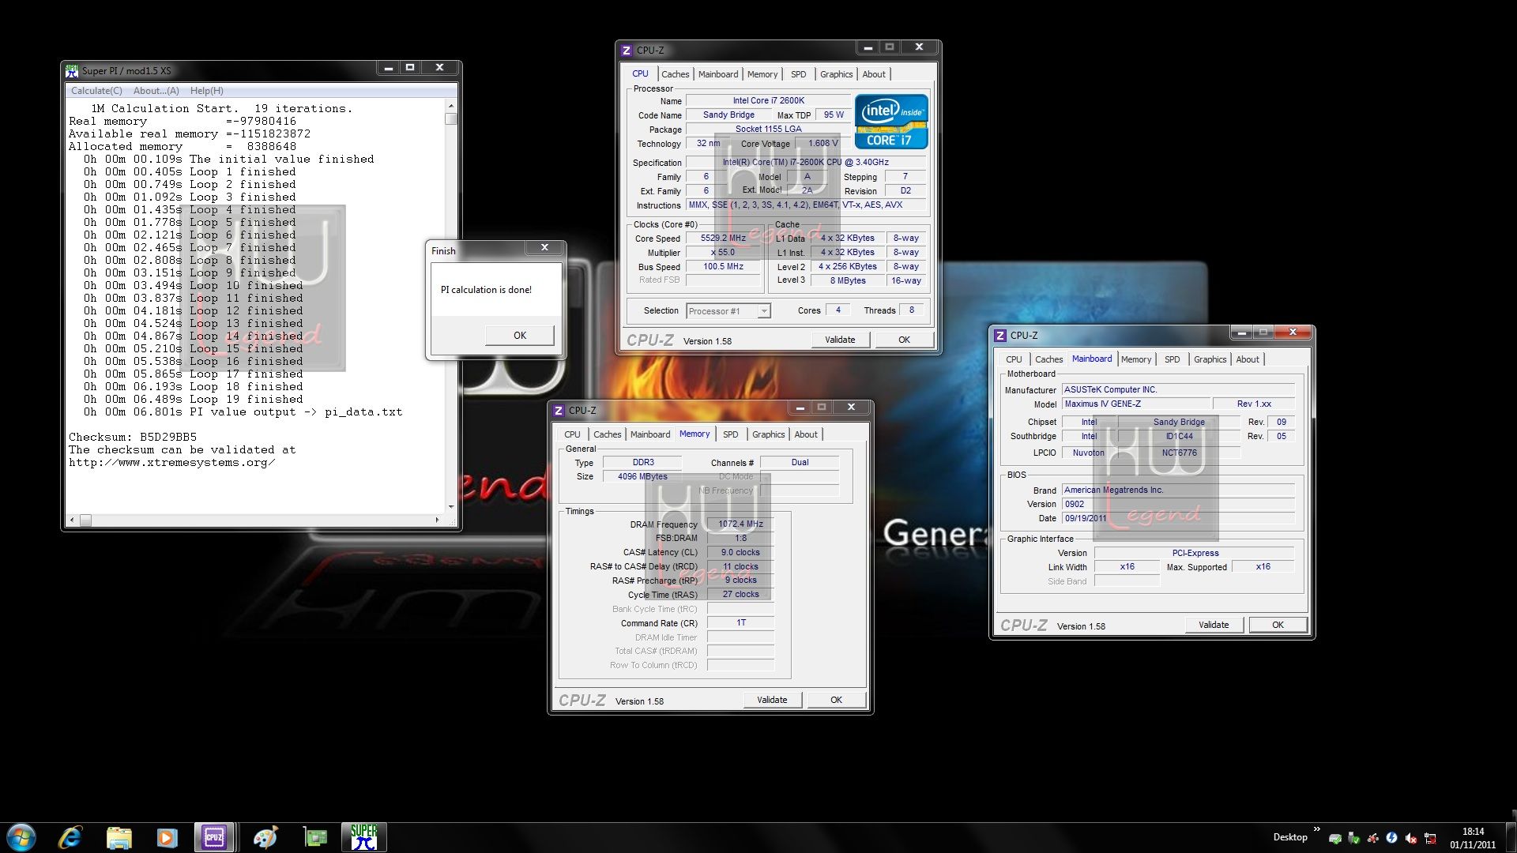
Task: Click OK in the Finish dialog
Action: tap(519, 336)
